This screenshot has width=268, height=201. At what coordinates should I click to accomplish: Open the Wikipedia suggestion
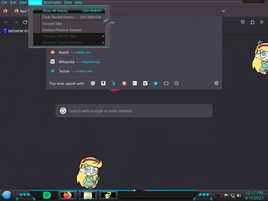(x=134, y=62)
